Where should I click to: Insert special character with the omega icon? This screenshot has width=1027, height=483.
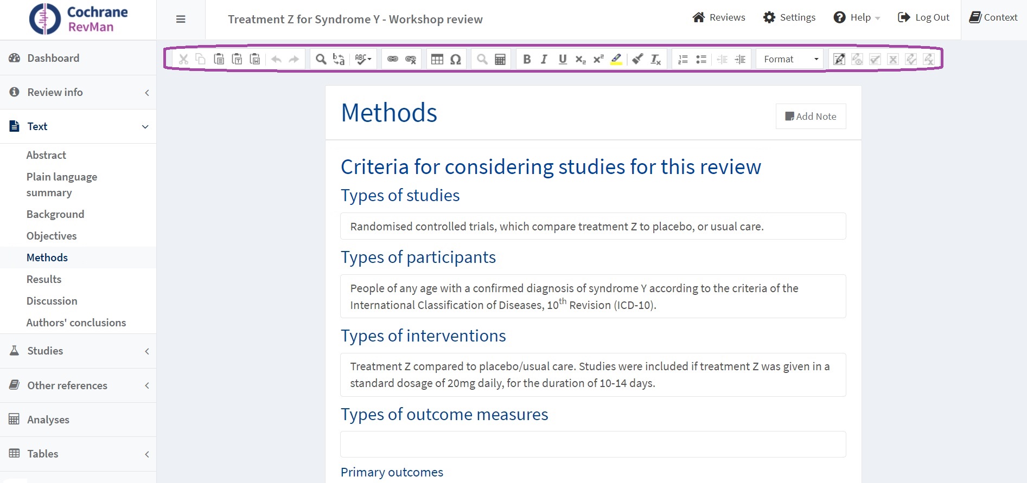[x=456, y=59]
